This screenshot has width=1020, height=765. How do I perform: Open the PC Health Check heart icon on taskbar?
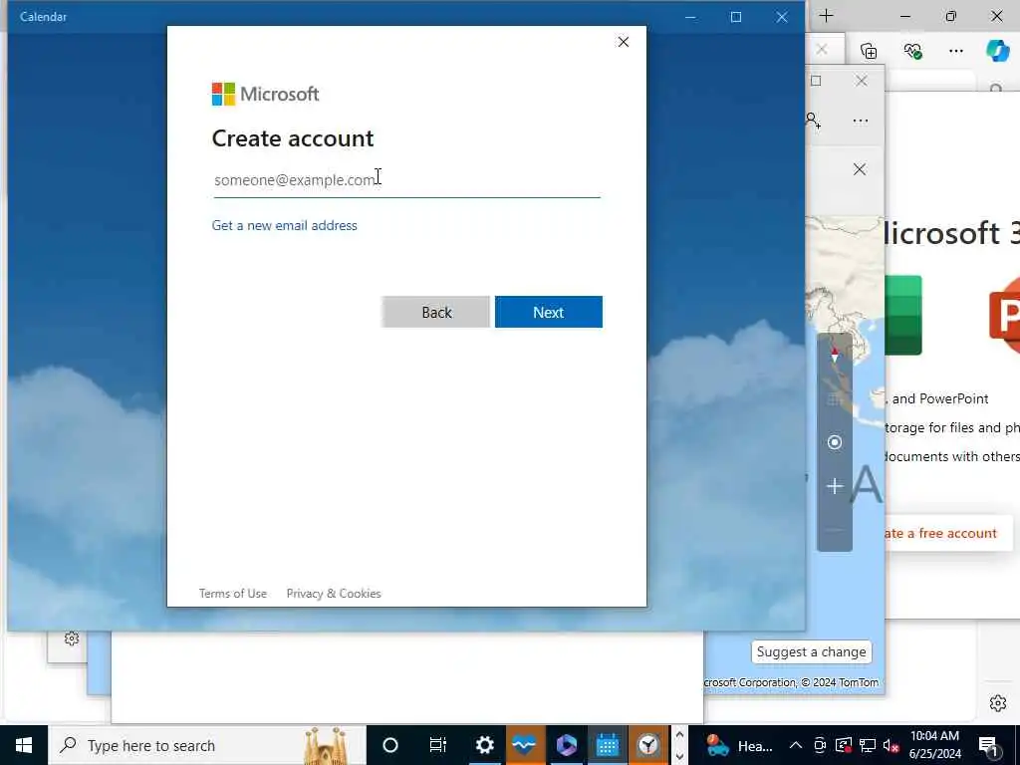pos(524,745)
